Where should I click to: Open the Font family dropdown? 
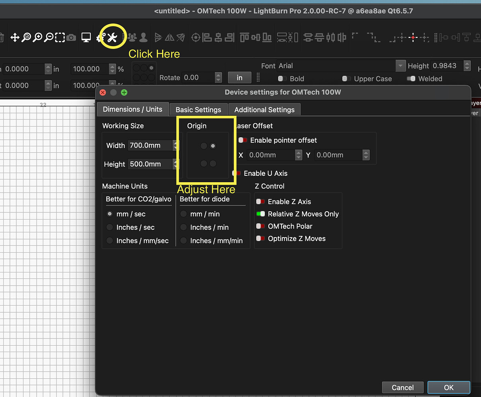coord(400,66)
